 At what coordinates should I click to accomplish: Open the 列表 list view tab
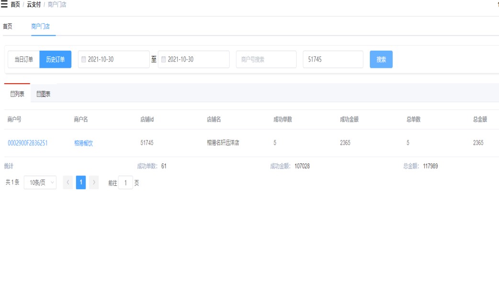click(17, 94)
